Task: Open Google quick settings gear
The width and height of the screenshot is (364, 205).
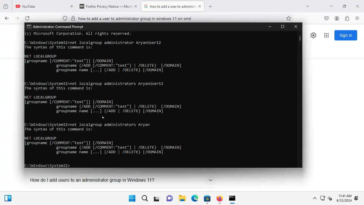Action: (313, 35)
